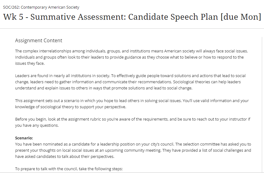Image resolution: width=264 pixels, height=173 pixels.
Task: Select the Assignment Content heading
Action: point(39,40)
